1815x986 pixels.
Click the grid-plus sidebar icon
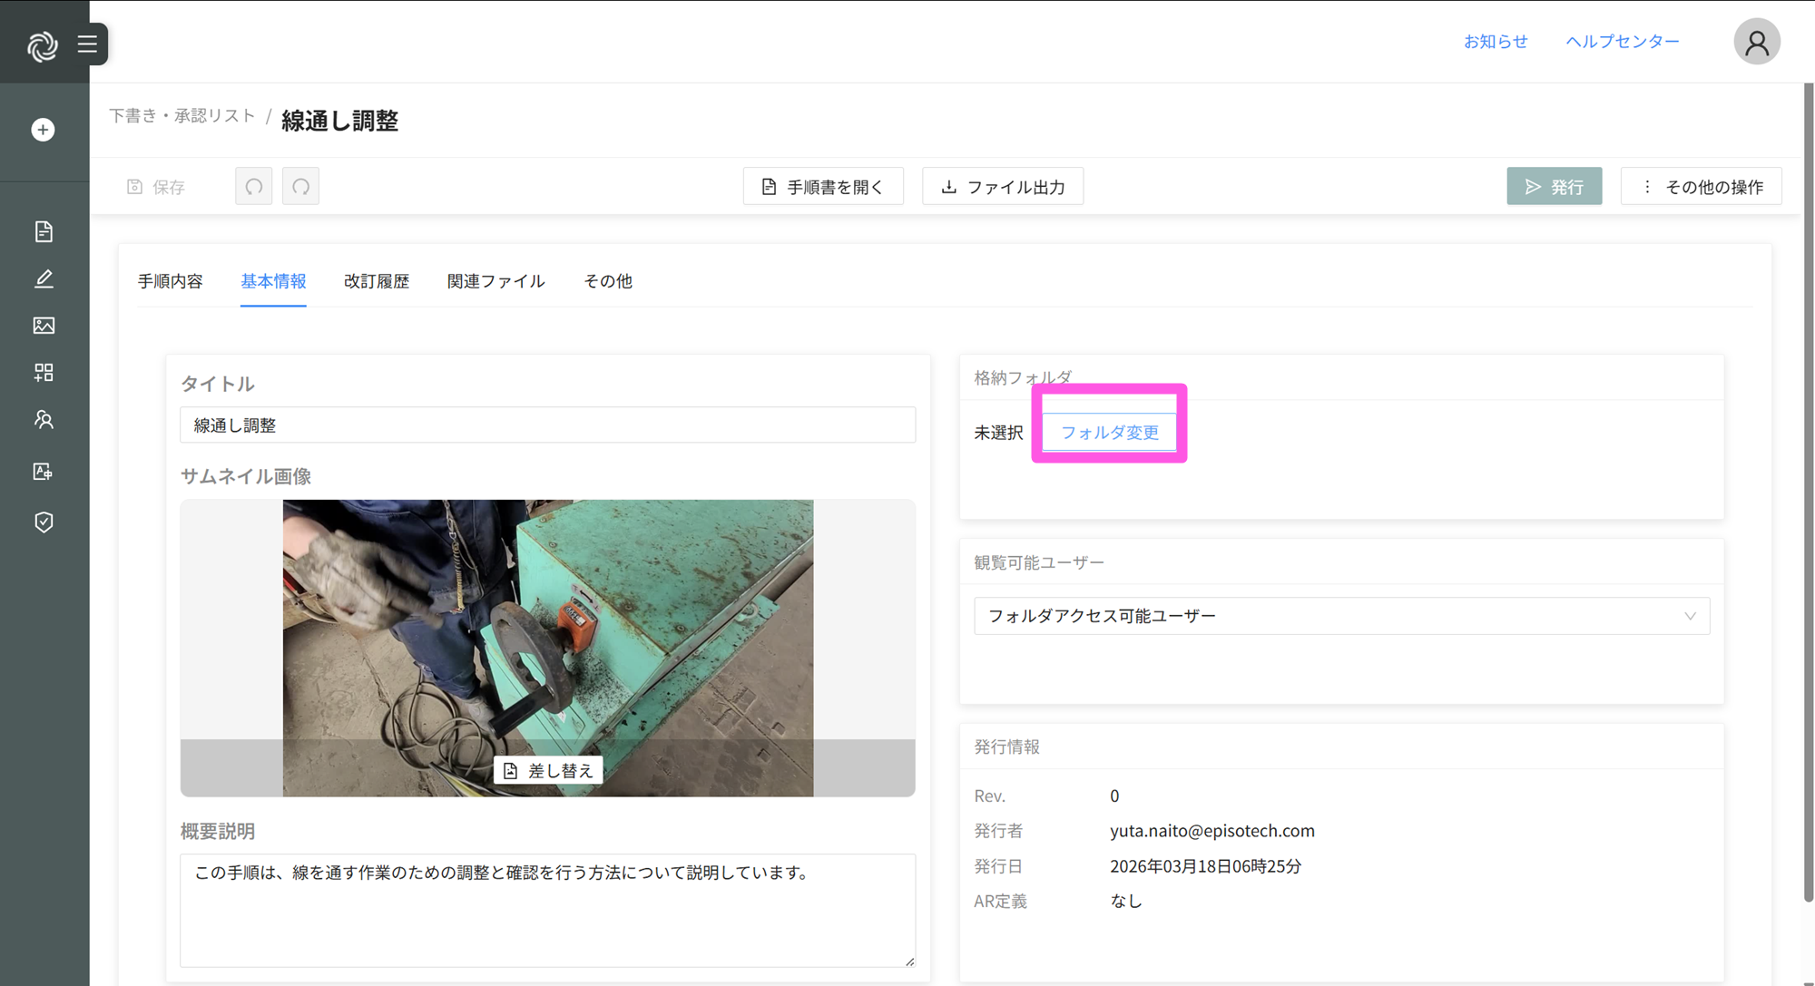[44, 373]
